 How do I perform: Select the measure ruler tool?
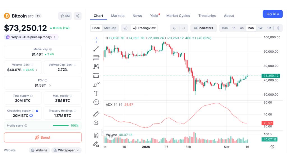coord(96,114)
